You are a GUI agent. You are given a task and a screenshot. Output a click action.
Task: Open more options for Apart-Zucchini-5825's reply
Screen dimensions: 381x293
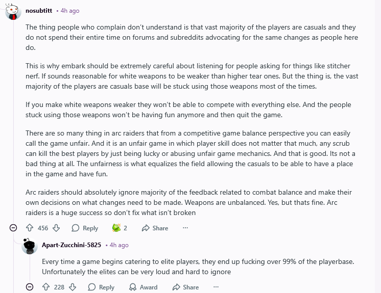[216, 287]
